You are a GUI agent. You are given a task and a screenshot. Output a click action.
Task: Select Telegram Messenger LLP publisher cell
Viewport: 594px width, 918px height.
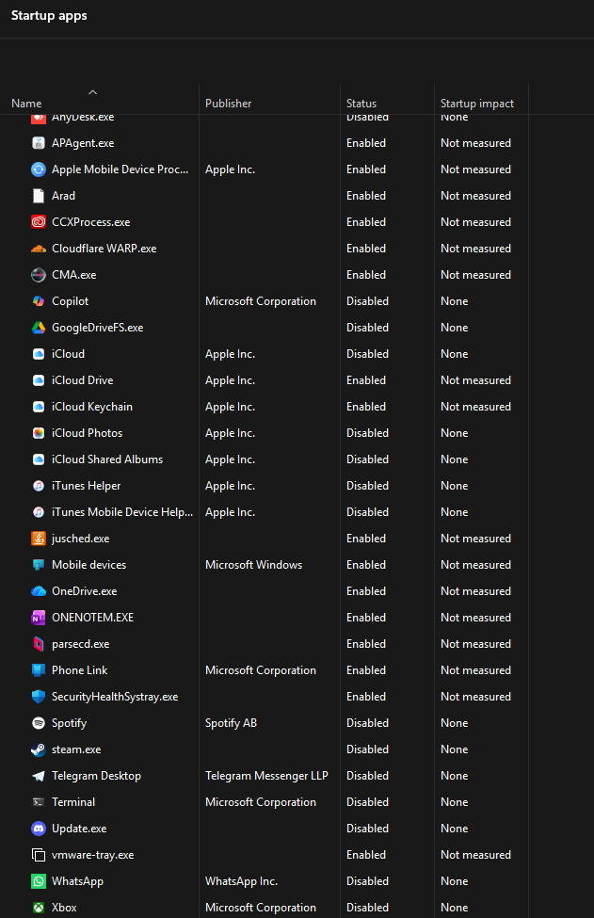[266, 775]
